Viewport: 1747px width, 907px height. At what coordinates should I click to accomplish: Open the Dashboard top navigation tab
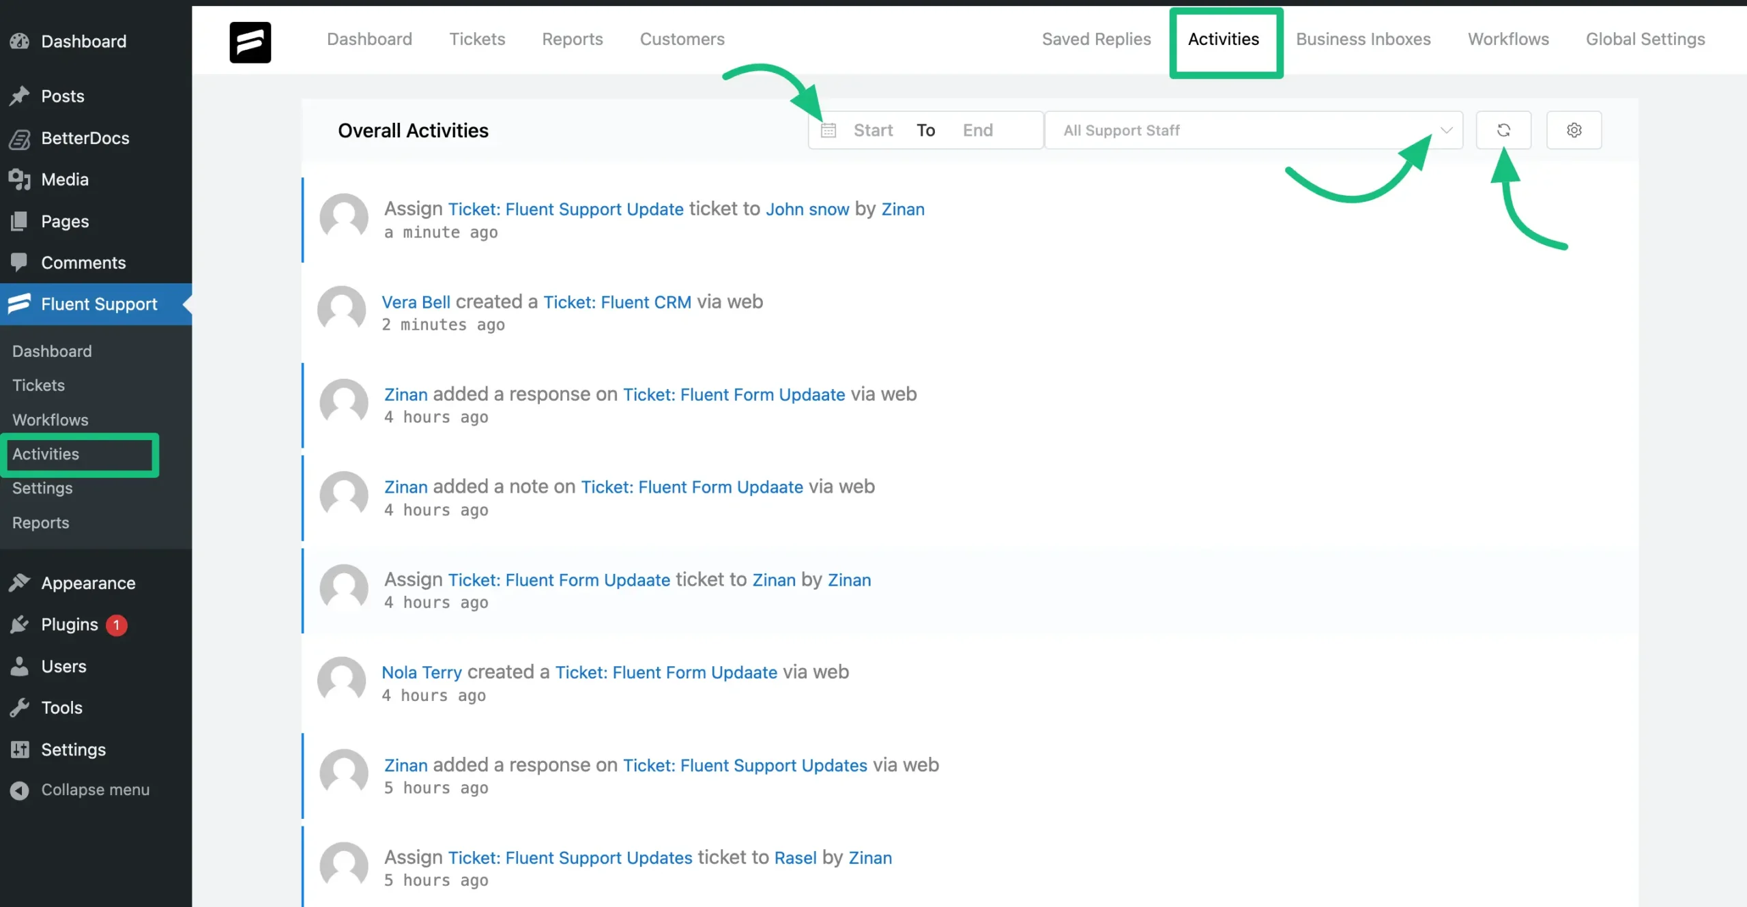369,39
